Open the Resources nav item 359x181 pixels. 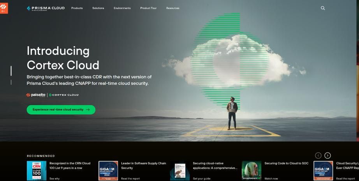pyautogui.click(x=173, y=8)
